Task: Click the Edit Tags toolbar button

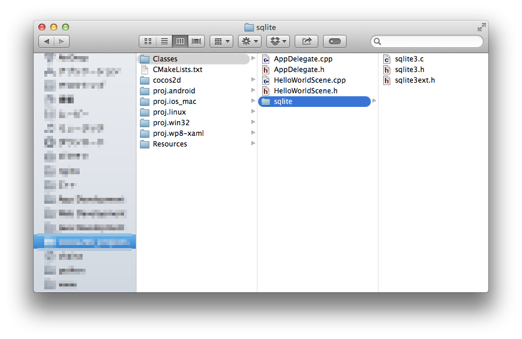Action: 335,41
